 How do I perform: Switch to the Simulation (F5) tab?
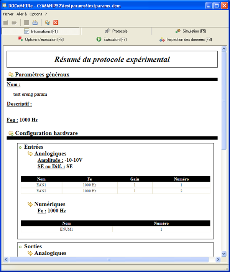point(191,31)
